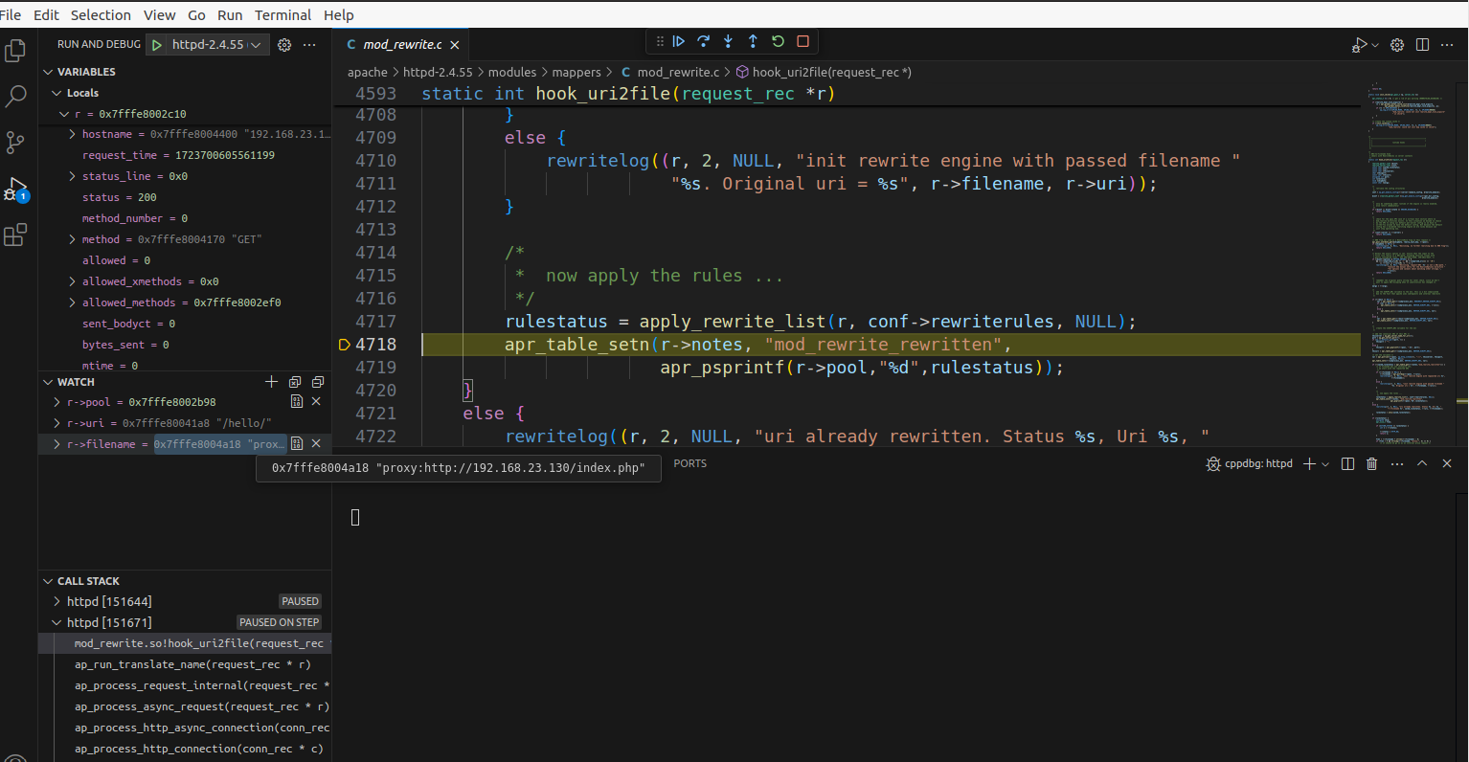Expand the allowed_methods variable
Screen dimensions: 1469x762
[73, 303]
